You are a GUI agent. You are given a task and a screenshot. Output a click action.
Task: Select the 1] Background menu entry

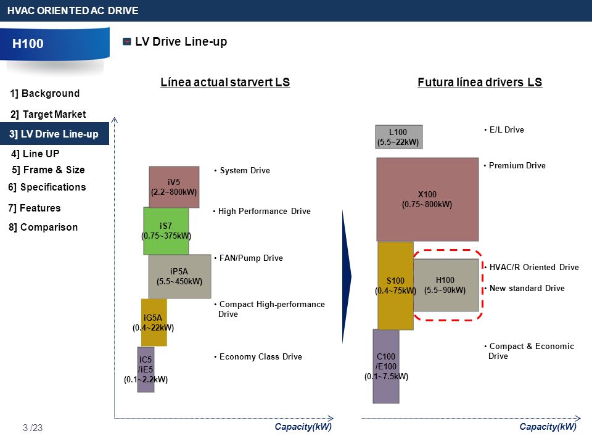(x=45, y=93)
